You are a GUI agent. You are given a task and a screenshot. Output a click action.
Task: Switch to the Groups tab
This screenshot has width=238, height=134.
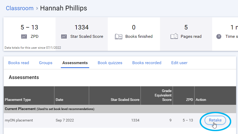click(x=46, y=63)
